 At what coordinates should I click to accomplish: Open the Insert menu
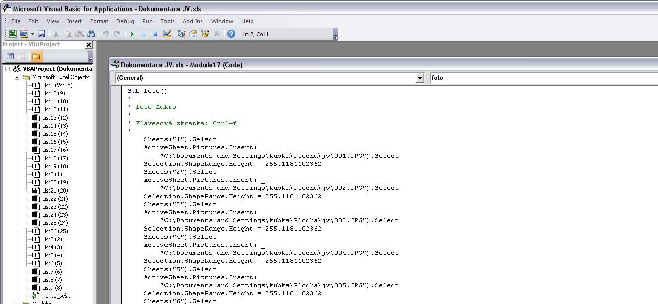(74, 21)
